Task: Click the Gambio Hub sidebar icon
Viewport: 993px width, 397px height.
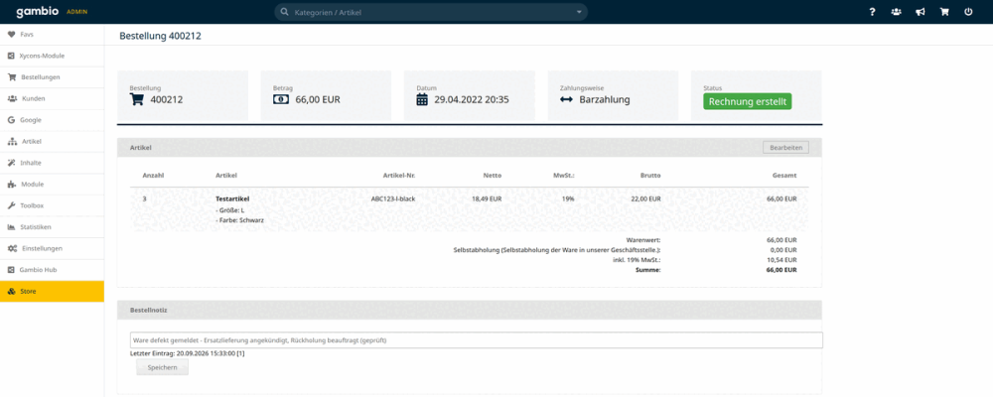Action: (11, 270)
